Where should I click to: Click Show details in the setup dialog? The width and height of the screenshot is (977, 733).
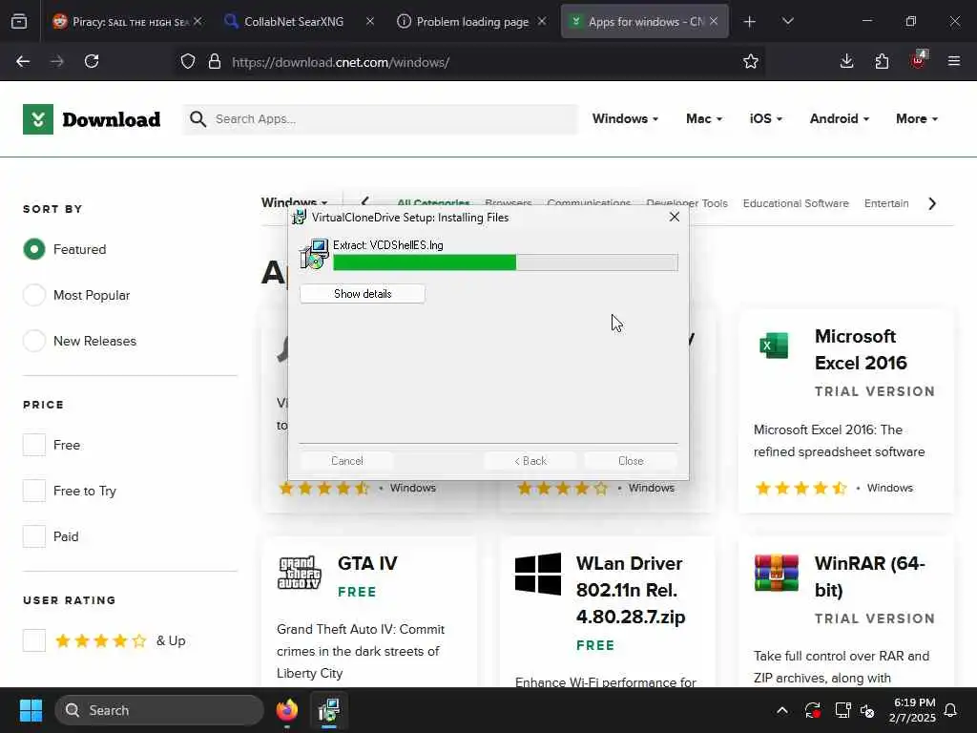coord(363,294)
